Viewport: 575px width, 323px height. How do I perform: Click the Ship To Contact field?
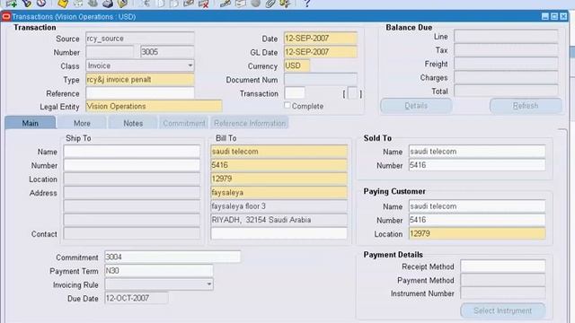tap(132, 233)
